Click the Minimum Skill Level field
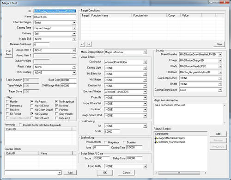This screenshot has width=231, height=180. tap(41, 44)
